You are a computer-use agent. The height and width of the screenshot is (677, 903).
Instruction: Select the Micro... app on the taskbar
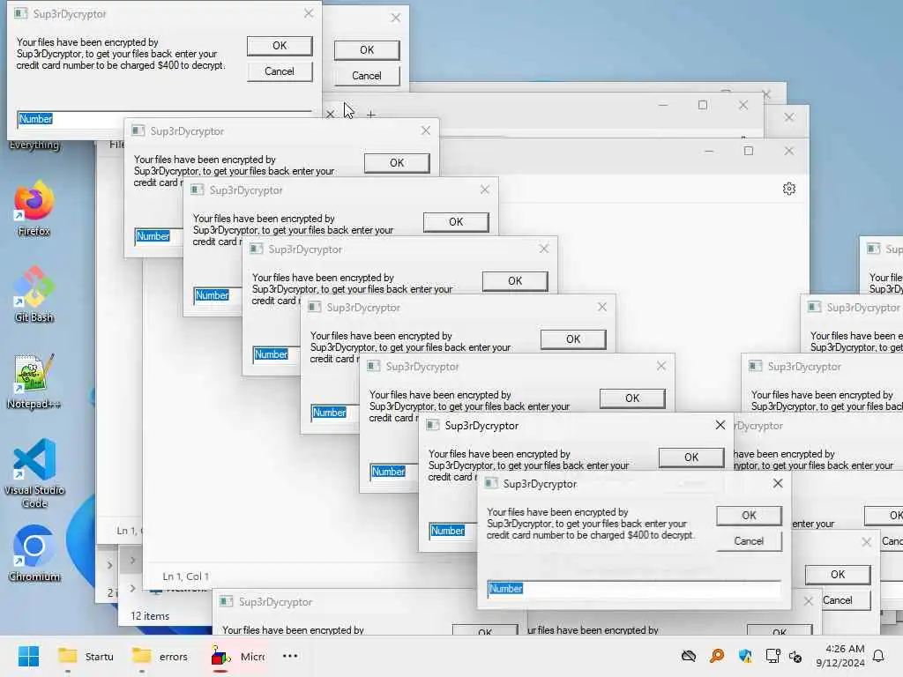click(237, 656)
